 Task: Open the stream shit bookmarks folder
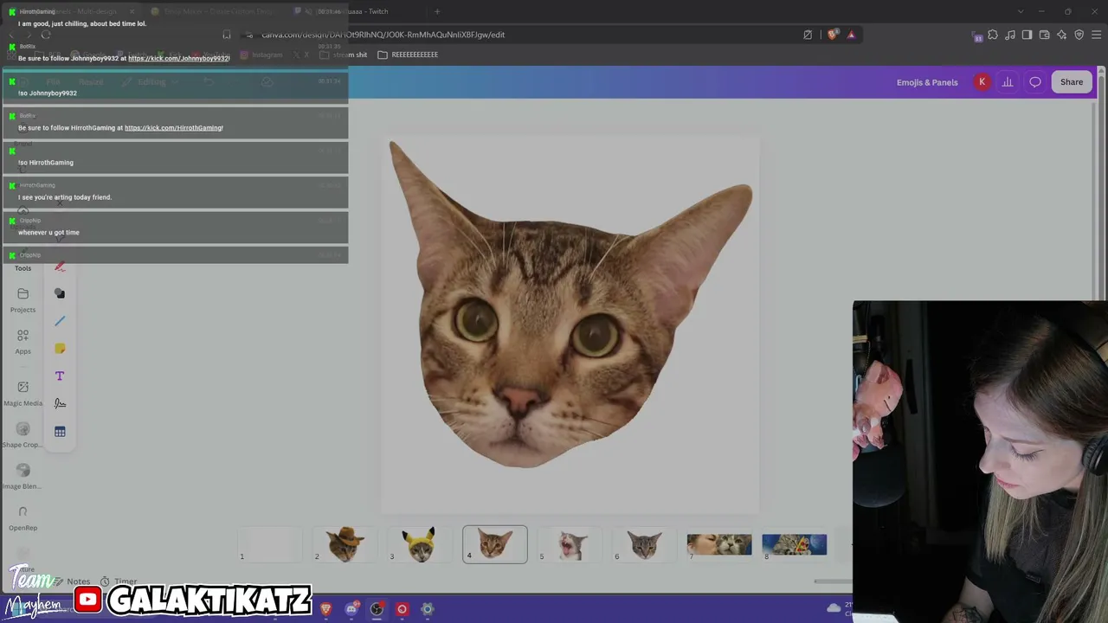(x=343, y=55)
